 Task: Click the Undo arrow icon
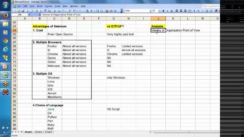click(x=74, y=11)
